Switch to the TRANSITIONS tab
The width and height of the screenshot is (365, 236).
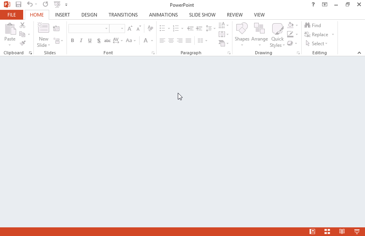coord(123,15)
